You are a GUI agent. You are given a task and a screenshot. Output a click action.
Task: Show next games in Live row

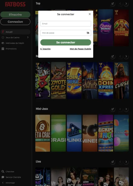pos(126,162)
